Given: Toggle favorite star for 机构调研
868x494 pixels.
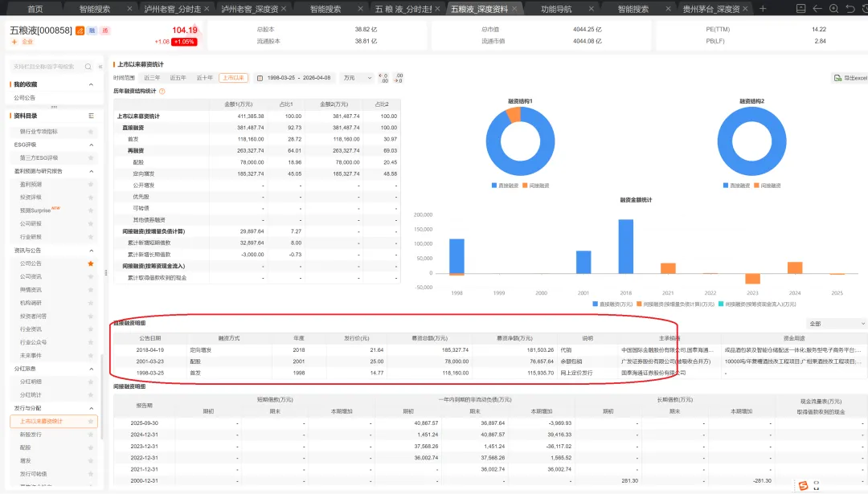Looking at the screenshot, I should (x=90, y=303).
